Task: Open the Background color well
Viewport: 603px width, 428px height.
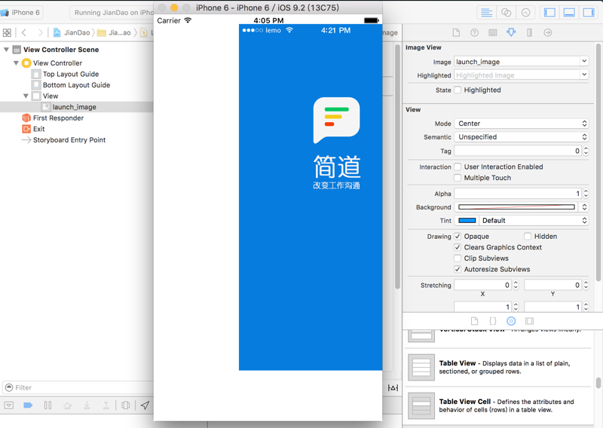Action: click(x=516, y=207)
